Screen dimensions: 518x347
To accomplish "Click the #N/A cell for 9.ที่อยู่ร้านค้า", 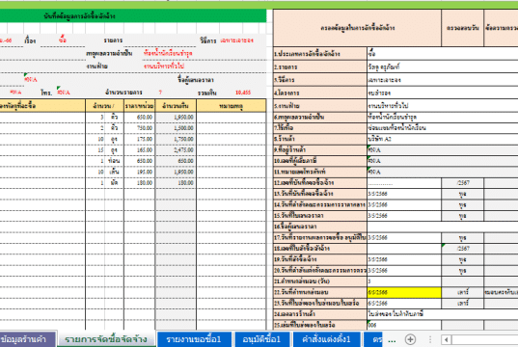I will point(443,150).
